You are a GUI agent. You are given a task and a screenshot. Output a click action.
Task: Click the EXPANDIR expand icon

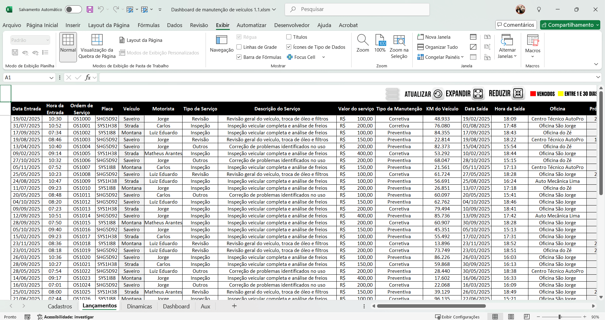click(478, 93)
